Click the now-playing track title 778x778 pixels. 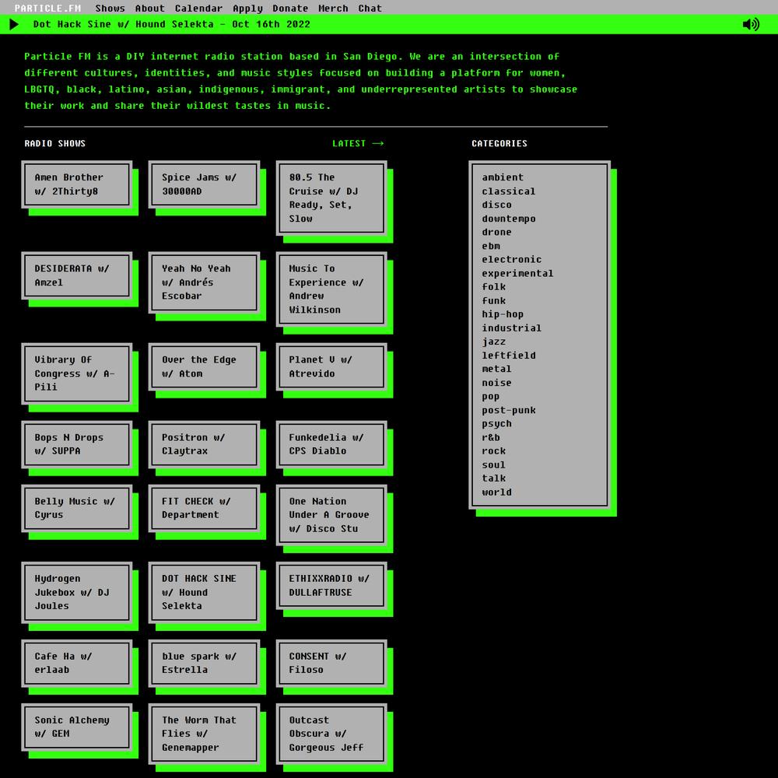click(171, 24)
